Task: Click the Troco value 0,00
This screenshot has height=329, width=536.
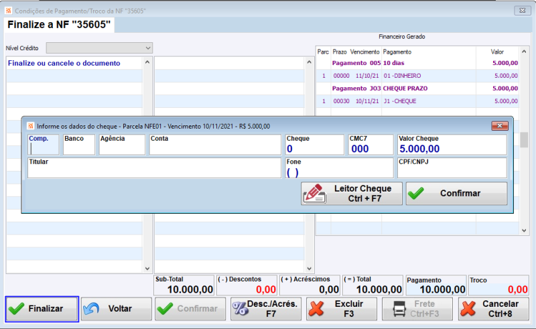Action: coord(517,289)
